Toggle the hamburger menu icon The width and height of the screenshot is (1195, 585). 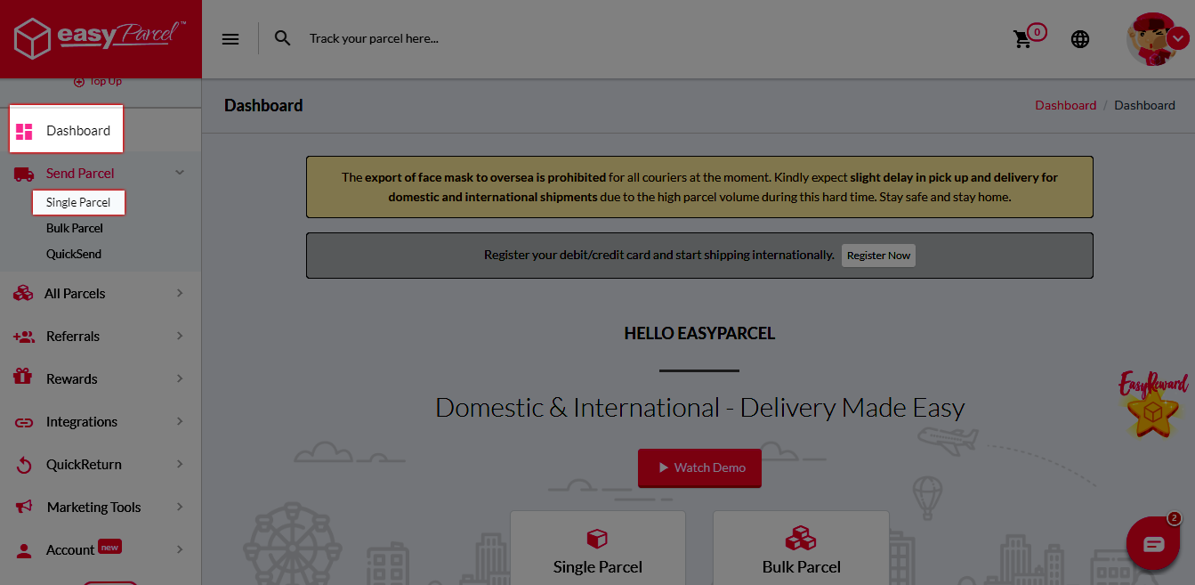(x=230, y=39)
